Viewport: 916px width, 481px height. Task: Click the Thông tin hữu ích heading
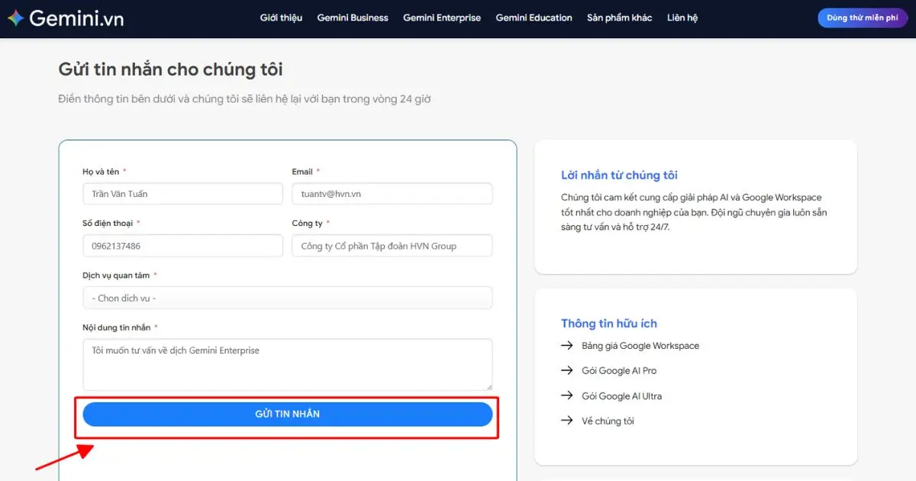[609, 324]
